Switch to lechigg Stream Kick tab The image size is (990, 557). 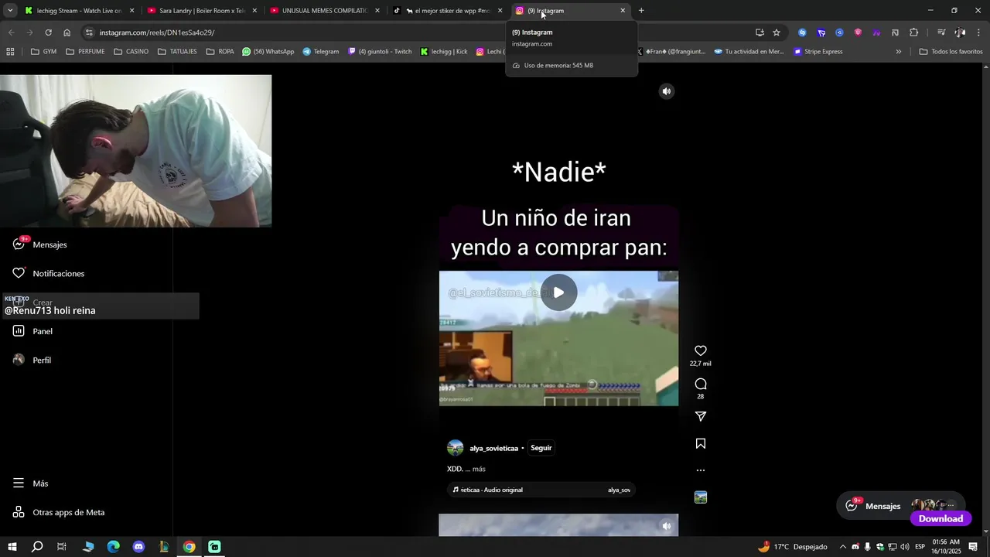(x=78, y=11)
